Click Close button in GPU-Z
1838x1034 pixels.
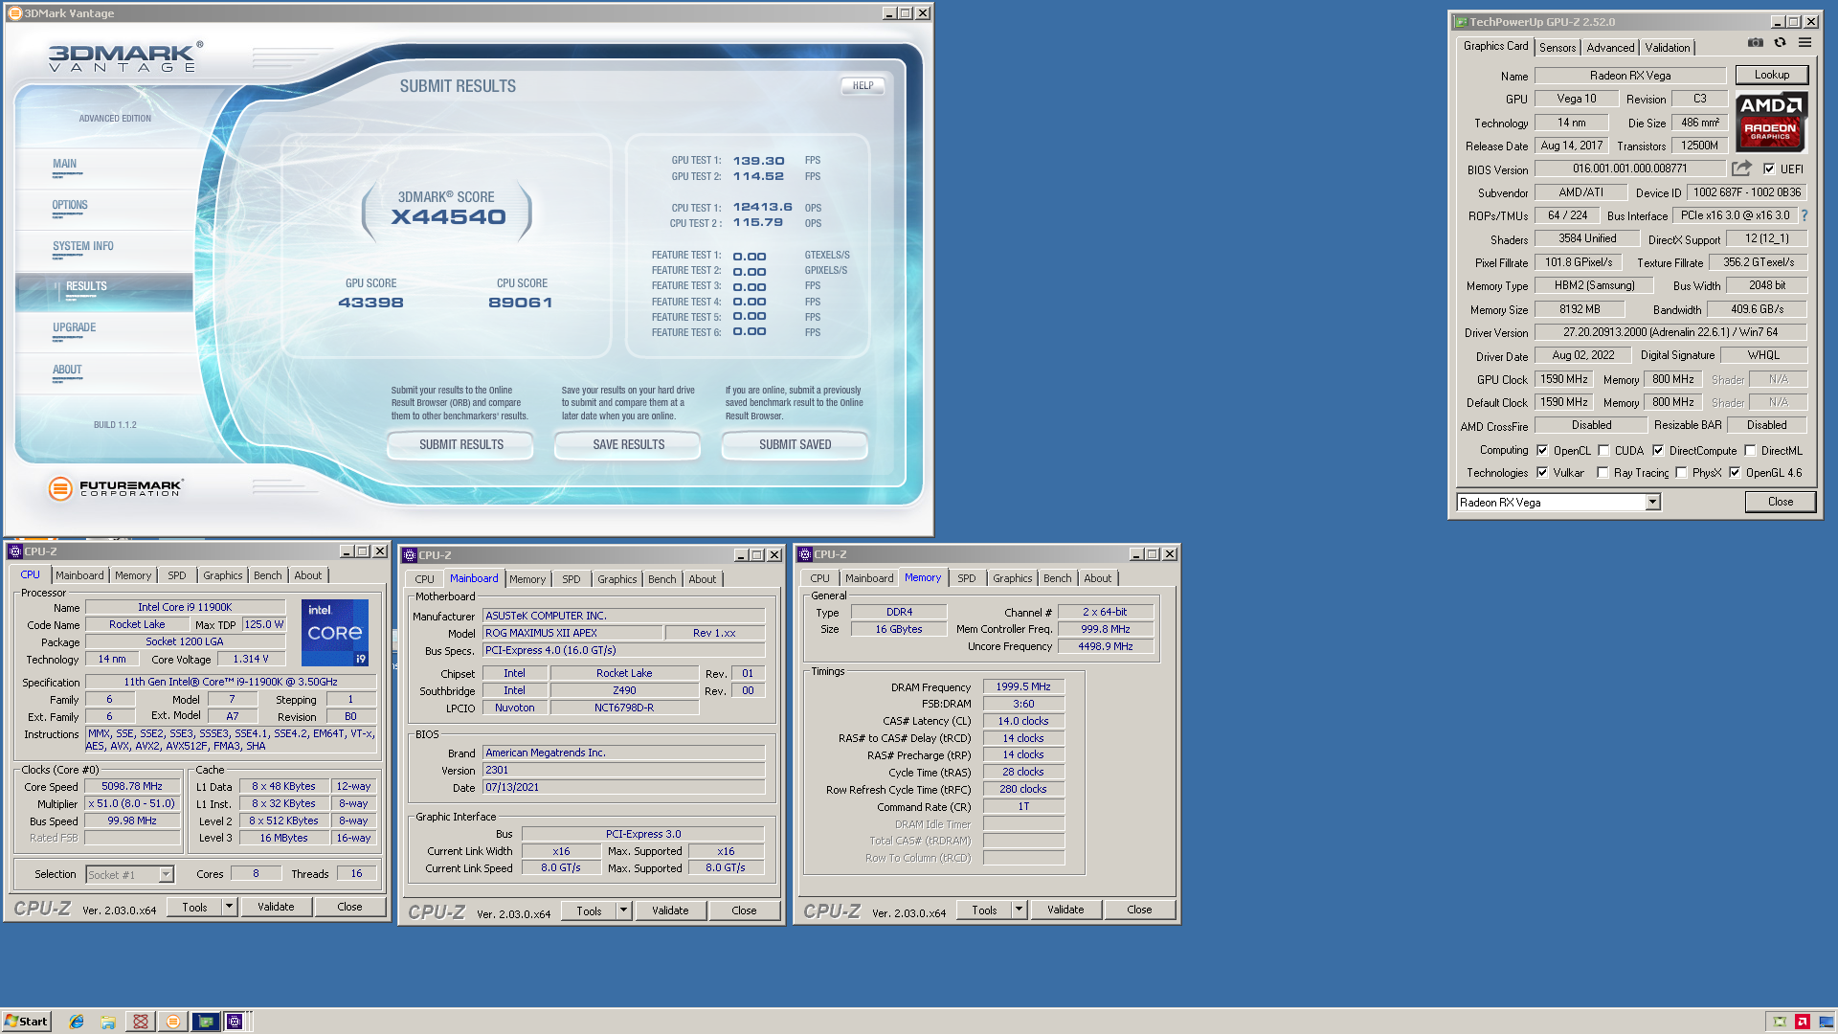pos(1780,502)
